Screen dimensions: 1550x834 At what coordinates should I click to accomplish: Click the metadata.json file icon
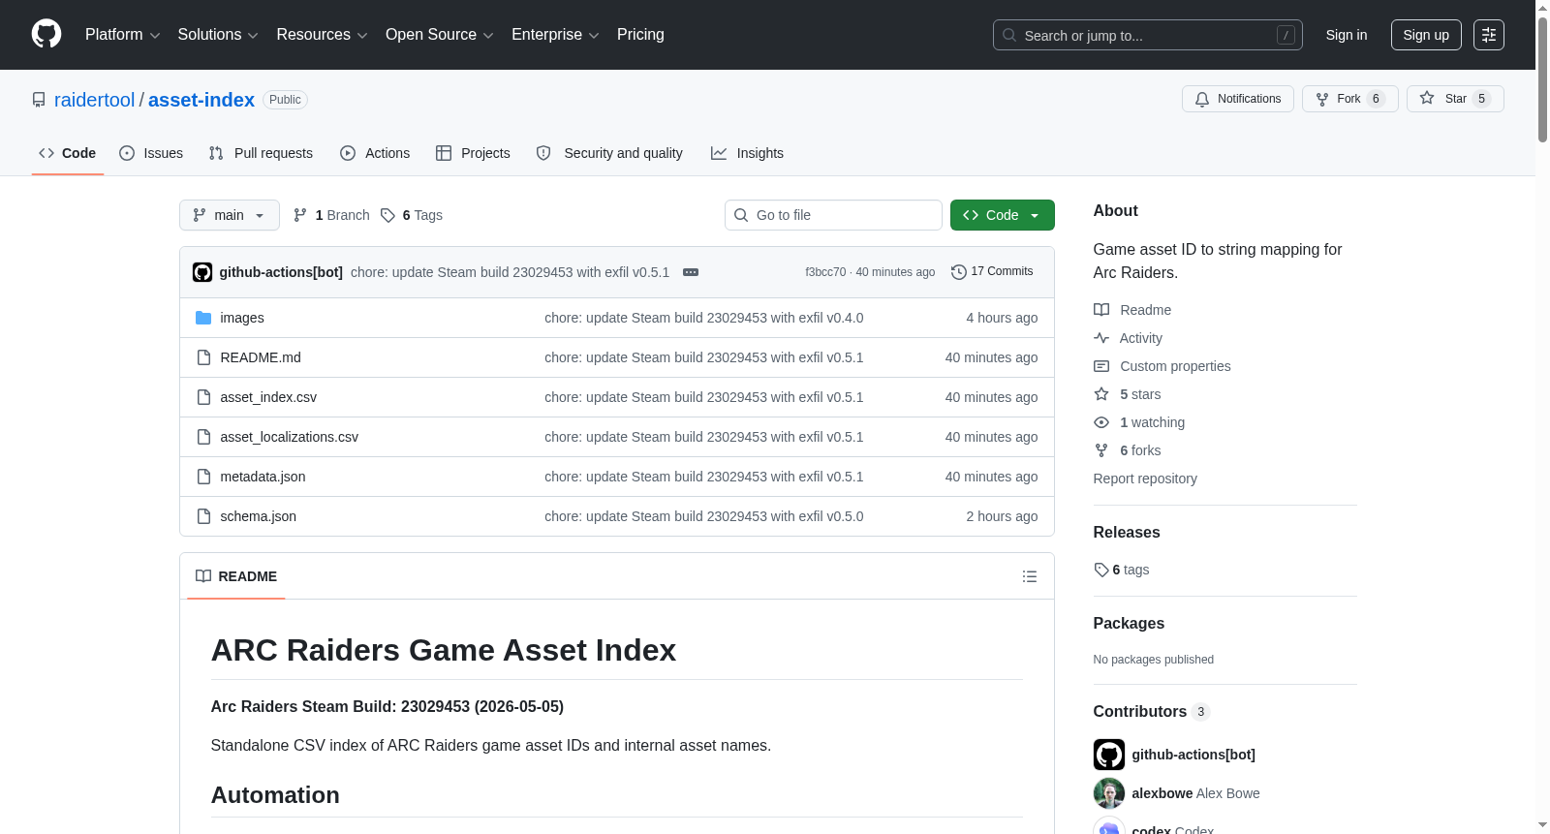tap(203, 477)
